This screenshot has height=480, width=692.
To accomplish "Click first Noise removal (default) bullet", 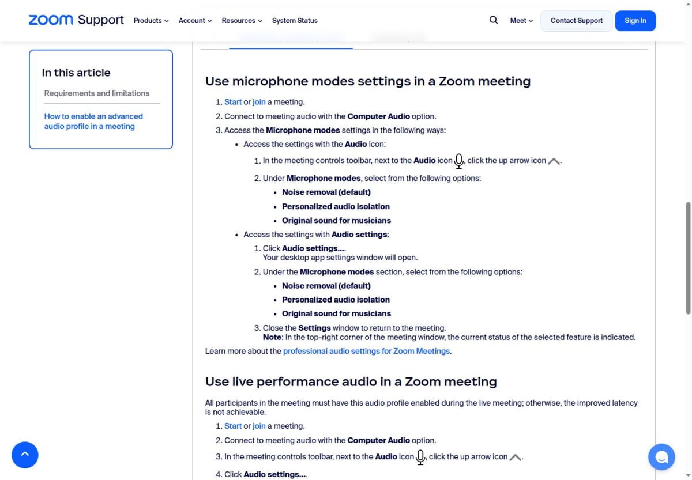I will click(x=326, y=192).
